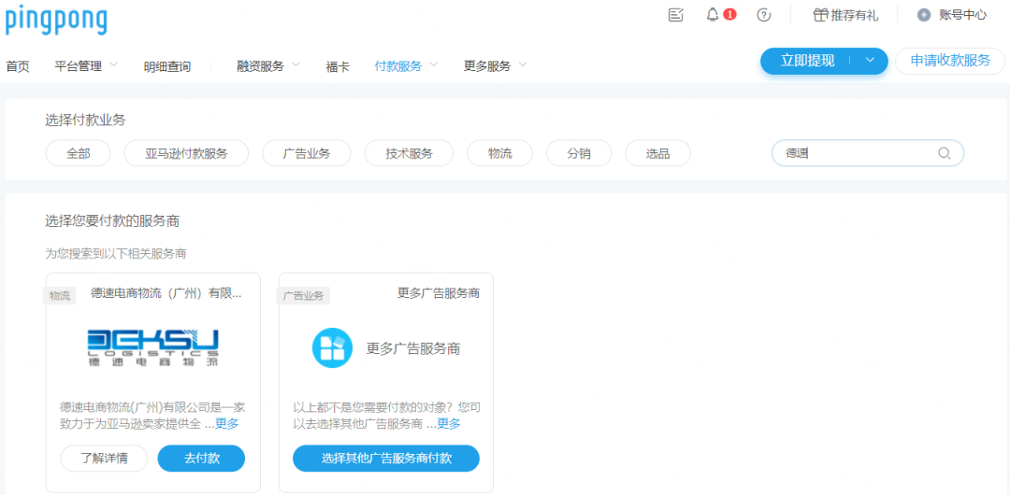The height and width of the screenshot is (495, 1010).
Task: Select the 亚马逊付款服务 filter
Action: (186, 153)
